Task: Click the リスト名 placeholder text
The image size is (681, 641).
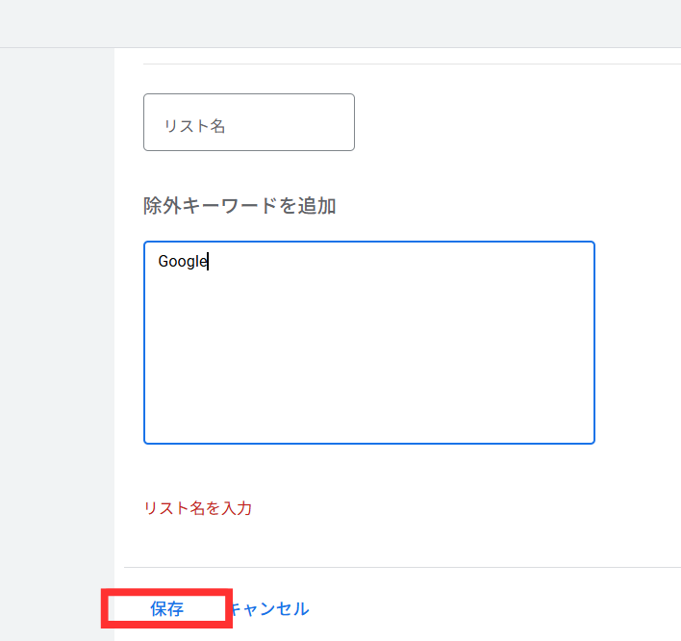Action: tap(194, 126)
